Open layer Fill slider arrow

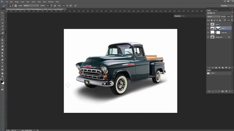[232, 20]
